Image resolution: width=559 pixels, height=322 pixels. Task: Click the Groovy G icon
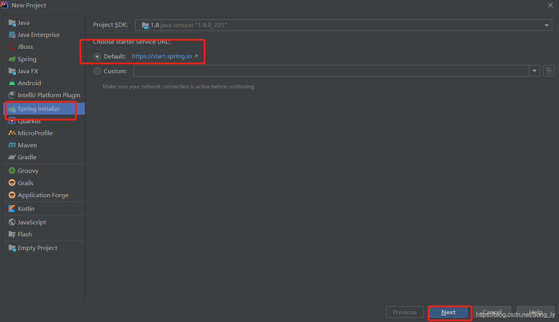pos(12,170)
